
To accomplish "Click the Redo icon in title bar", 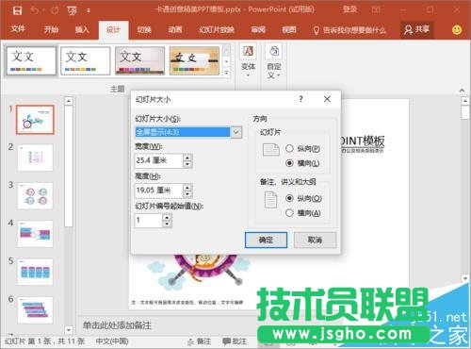I will pyautogui.click(x=55, y=10).
